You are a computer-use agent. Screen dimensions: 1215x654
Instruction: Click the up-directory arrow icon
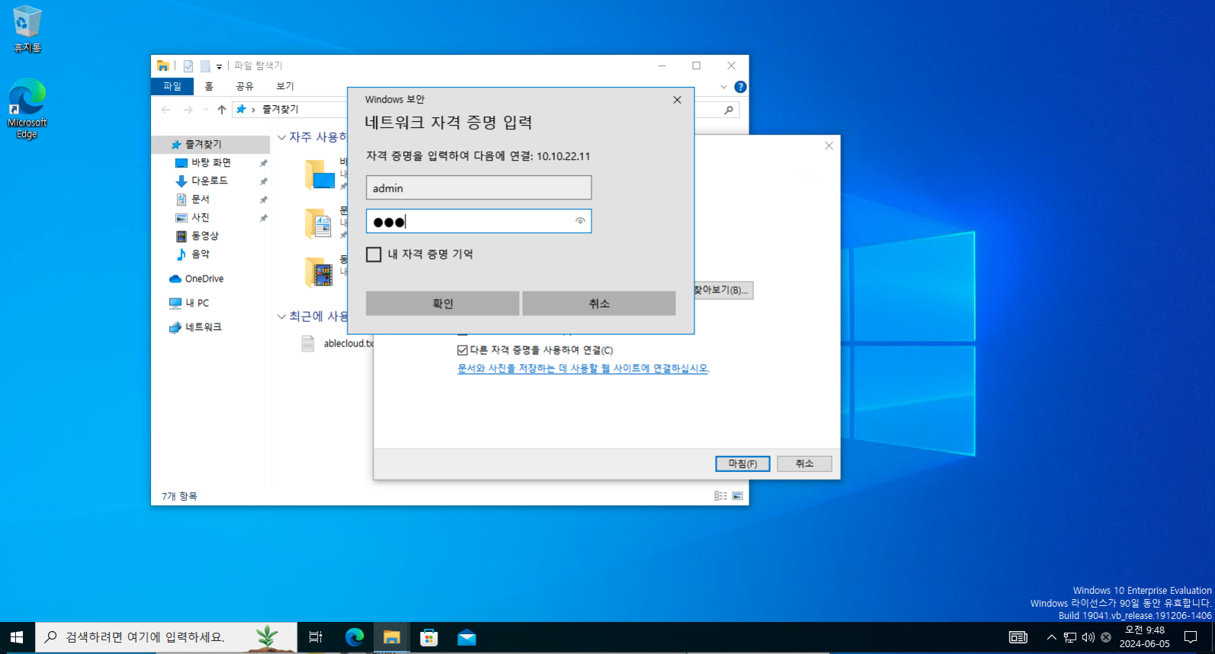pyautogui.click(x=222, y=110)
